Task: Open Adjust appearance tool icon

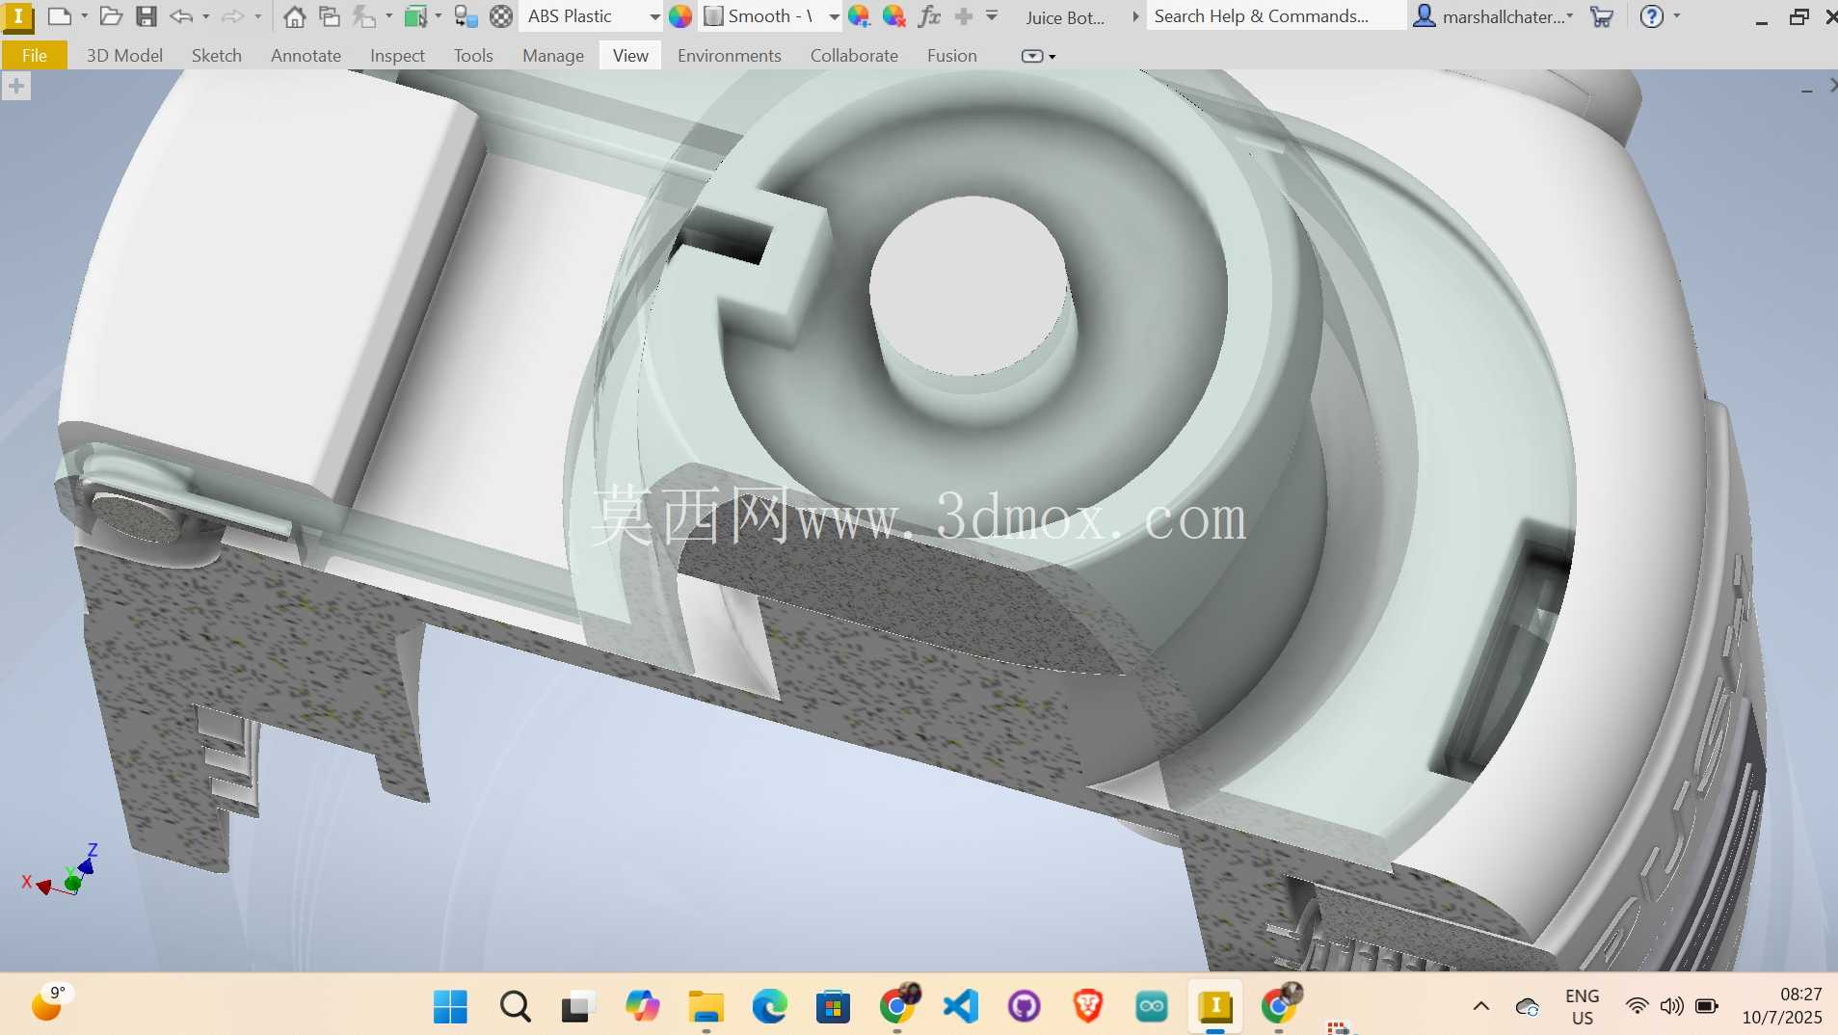Action: tap(859, 16)
